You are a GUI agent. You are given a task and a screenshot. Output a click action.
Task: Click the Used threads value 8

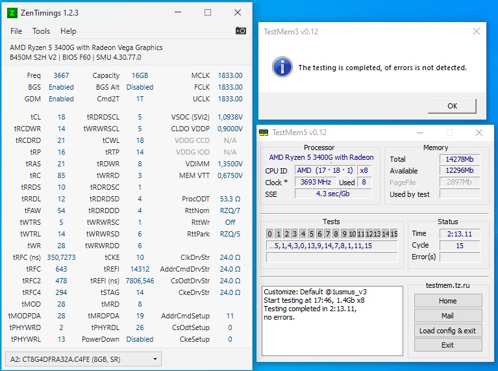(x=364, y=182)
